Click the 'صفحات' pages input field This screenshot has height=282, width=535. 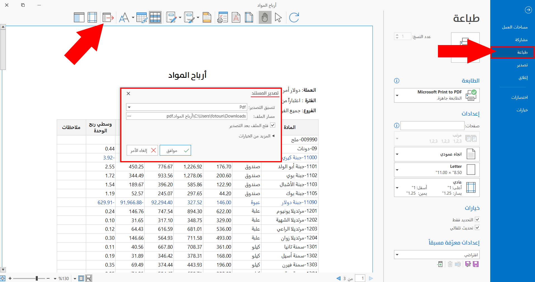click(x=432, y=126)
